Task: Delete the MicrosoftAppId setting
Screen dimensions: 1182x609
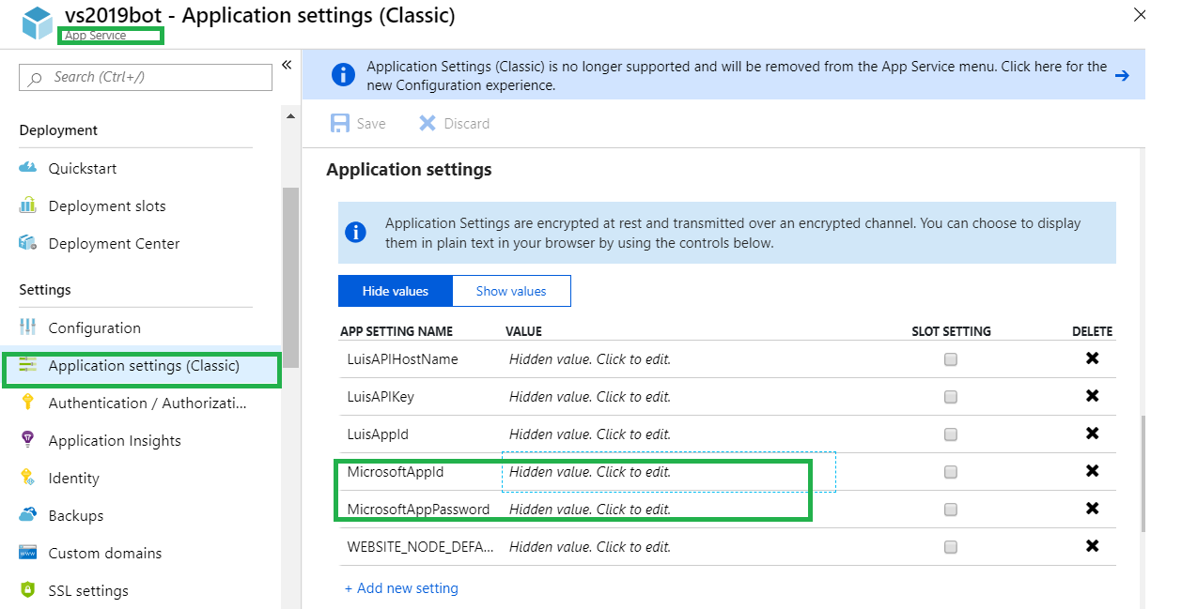Action: point(1092,471)
